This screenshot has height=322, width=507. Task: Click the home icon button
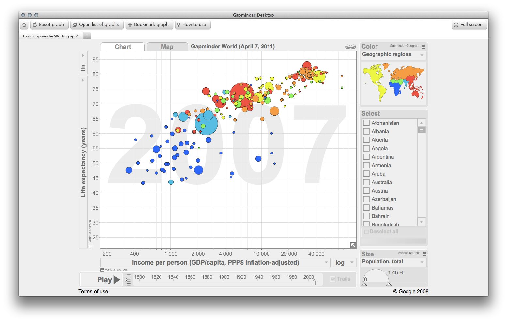(24, 25)
